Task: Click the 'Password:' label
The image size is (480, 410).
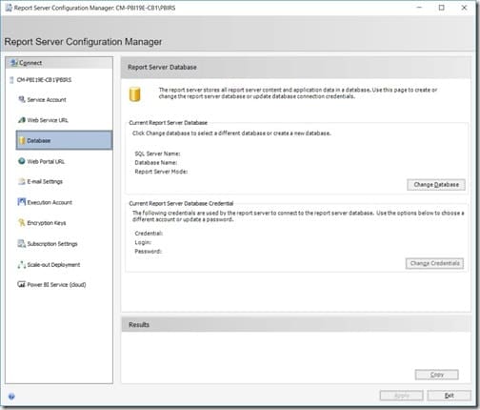Action: [x=149, y=252]
